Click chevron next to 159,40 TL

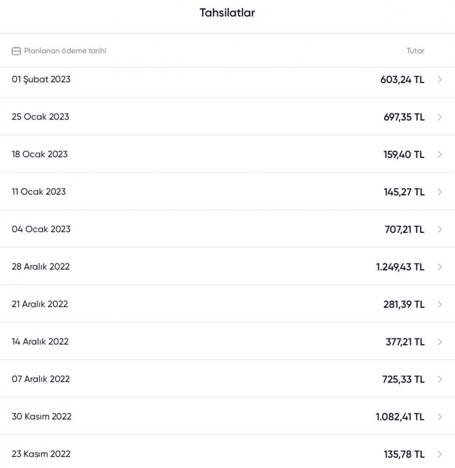coord(439,154)
